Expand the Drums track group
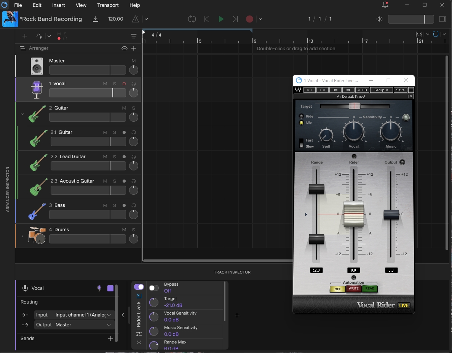 pyautogui.click(x=22, y=236)
